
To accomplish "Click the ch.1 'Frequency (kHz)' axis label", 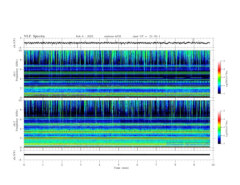I will 17,70.
